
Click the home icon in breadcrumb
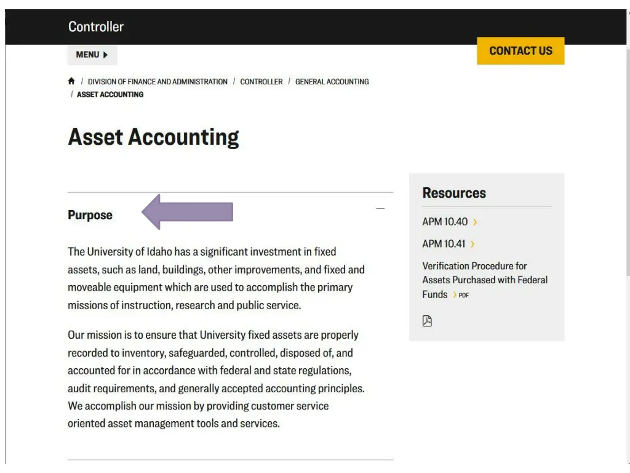[x=71, y=81]
